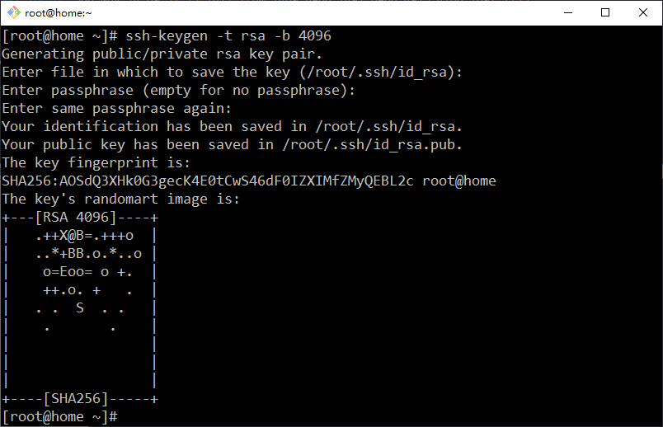Viewport: 663px width, 427px height.
Task: Click the SHA256 fingerprint string
Action: click(x=208, y=181)
